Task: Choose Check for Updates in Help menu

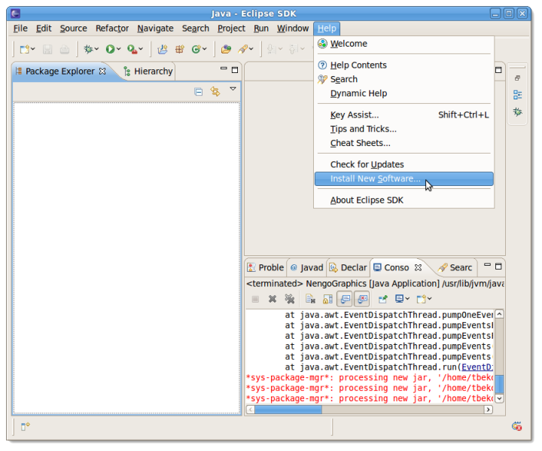Action: tap(404, 165)
